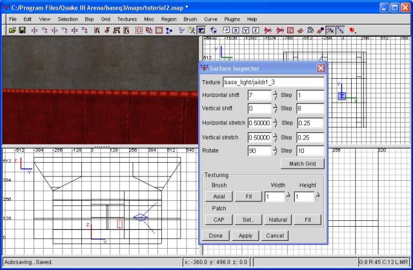Toggle first red crossed-out selection filter icon

[x=268, y=30]
